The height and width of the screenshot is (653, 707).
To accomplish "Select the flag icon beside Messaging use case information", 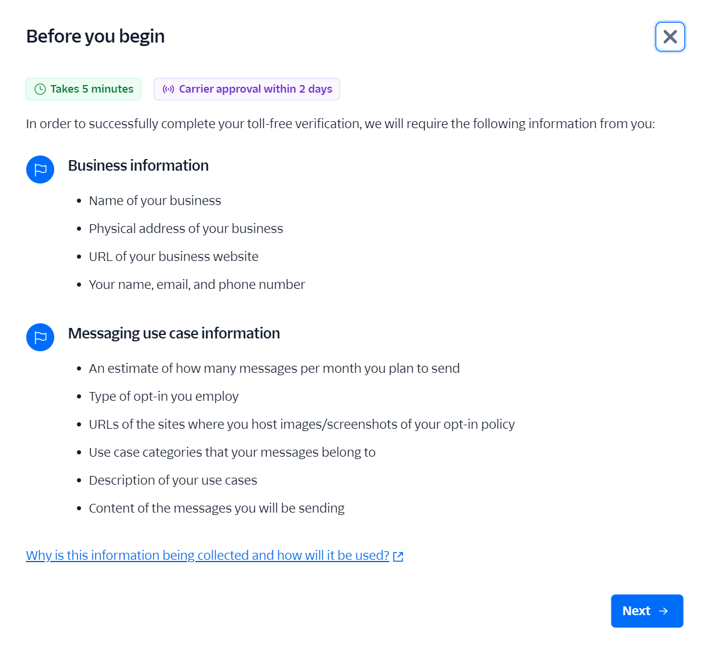I will click(x=40, y=337).
